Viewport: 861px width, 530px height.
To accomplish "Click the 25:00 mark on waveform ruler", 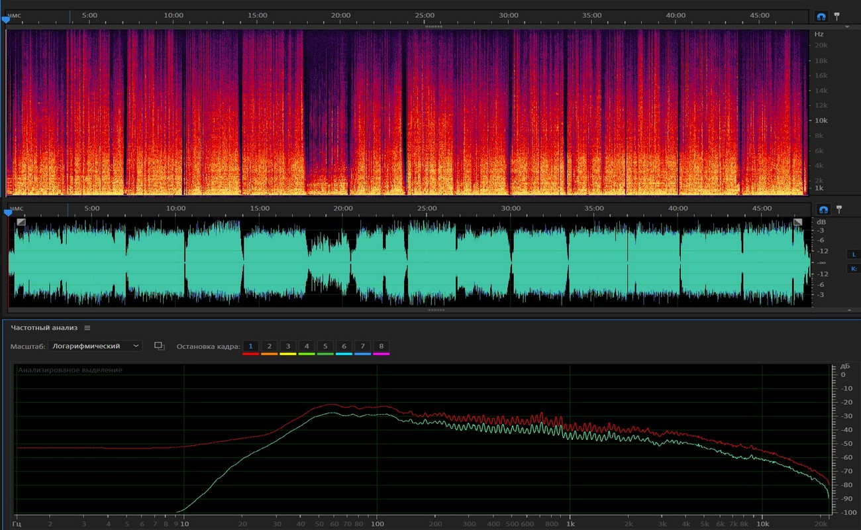I will click(x=427, y=208).
